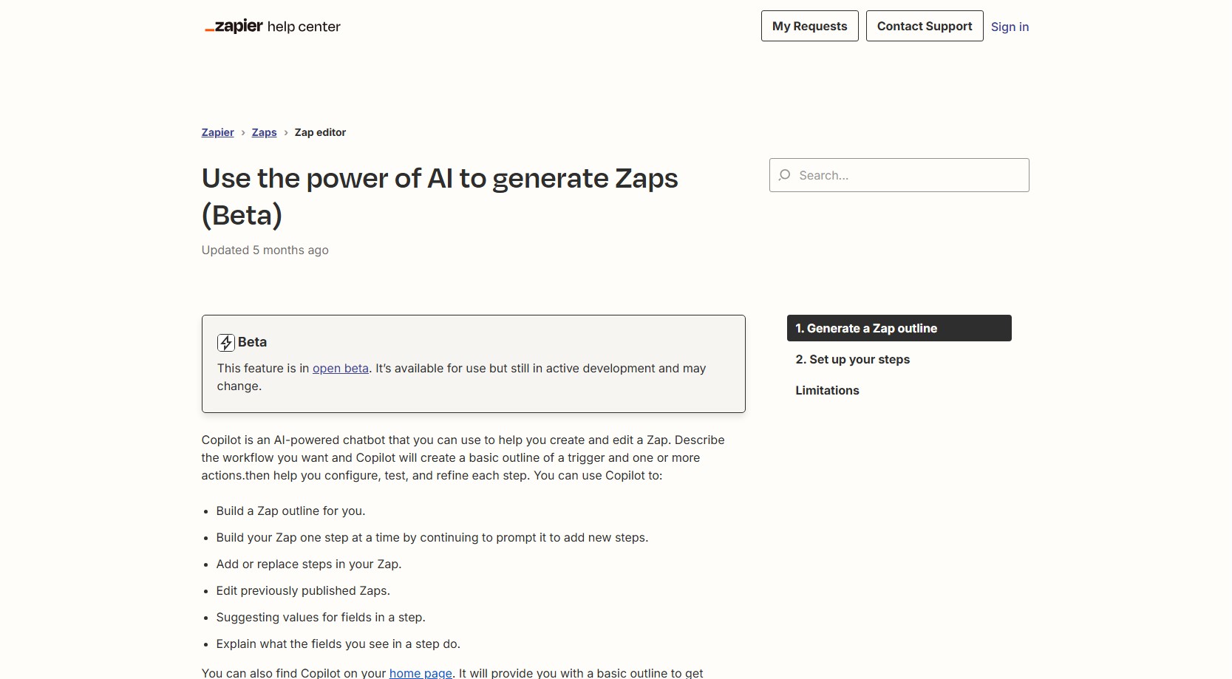Click the chevron separator before Zap editor

click(286, 133)
